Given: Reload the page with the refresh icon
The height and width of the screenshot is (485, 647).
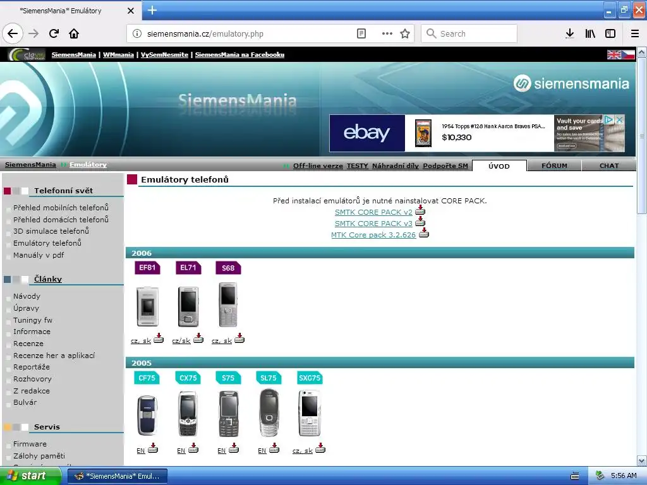Looking at the screenshot, I should [54, 34].
